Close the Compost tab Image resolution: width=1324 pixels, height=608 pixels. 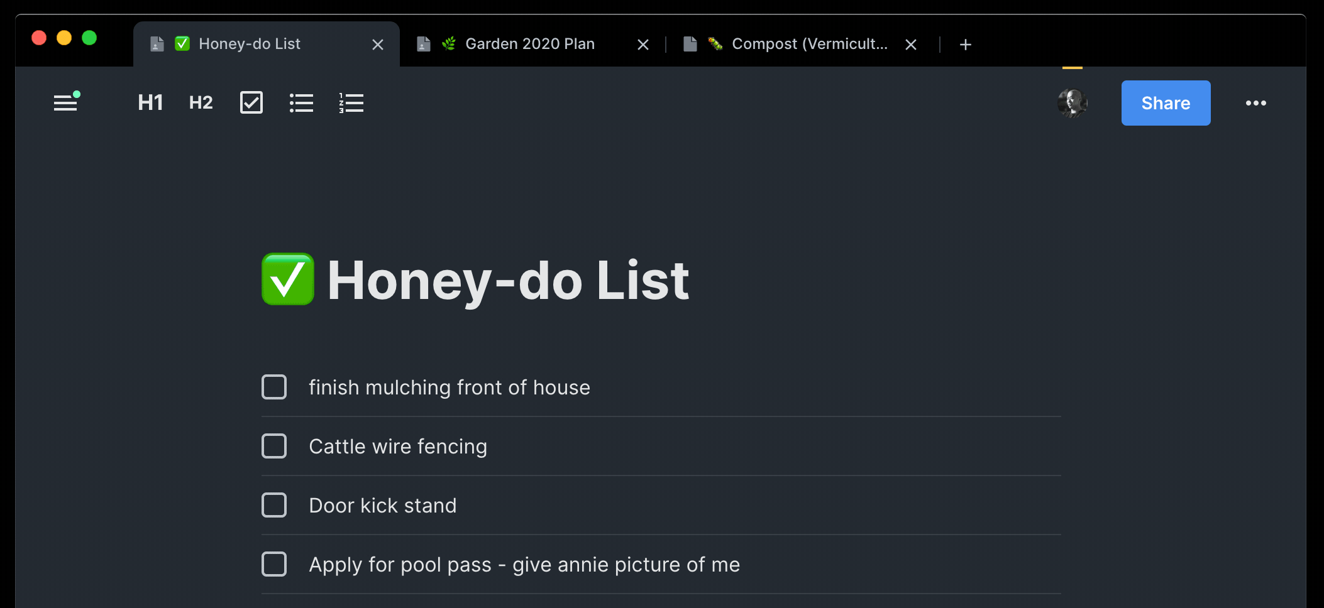(x=911, y=45)
